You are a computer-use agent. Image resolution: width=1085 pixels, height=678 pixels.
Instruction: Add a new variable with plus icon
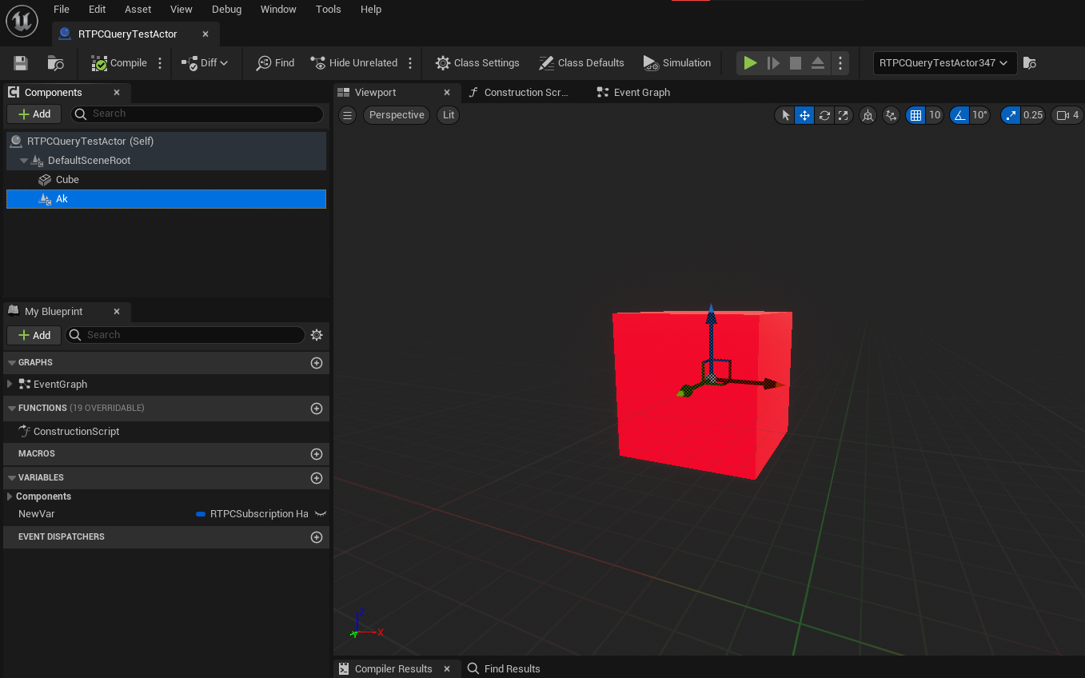click(x=317, y=478)
